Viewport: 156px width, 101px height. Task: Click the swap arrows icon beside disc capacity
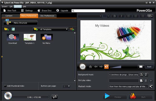55,97
